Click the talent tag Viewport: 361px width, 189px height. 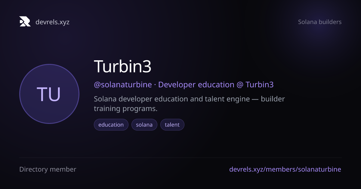click(172, 125)
